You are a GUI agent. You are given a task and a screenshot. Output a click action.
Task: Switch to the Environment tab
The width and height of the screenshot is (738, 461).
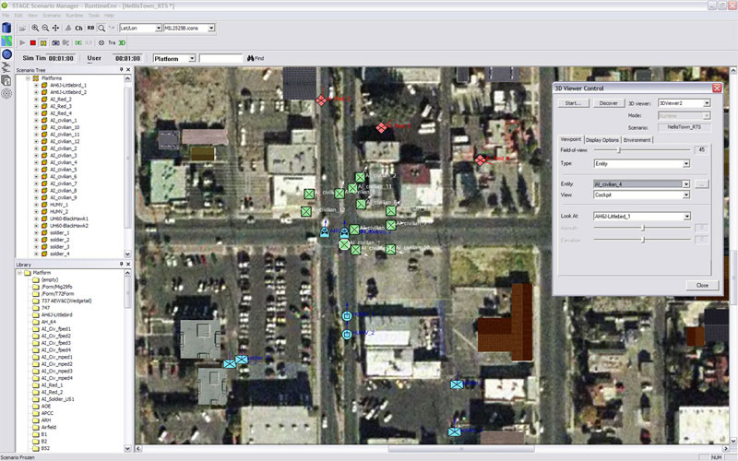[637, 139]
